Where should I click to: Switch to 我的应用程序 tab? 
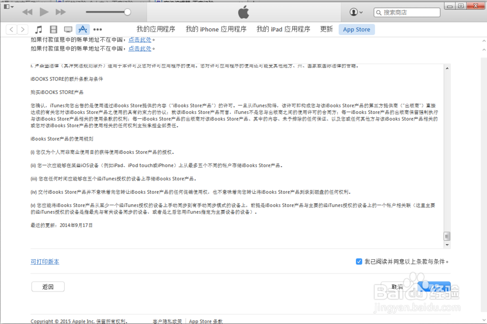coord(156,29)
